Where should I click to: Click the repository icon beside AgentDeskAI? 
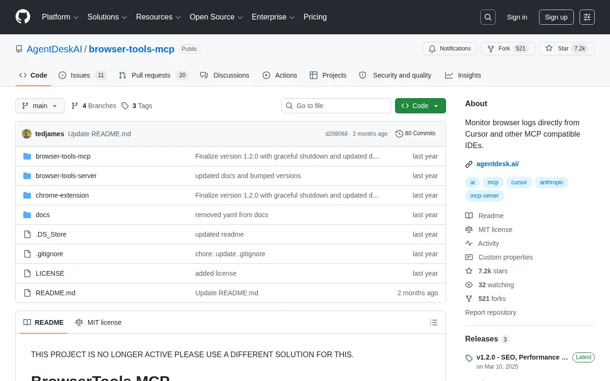click(x=19, y=49)
